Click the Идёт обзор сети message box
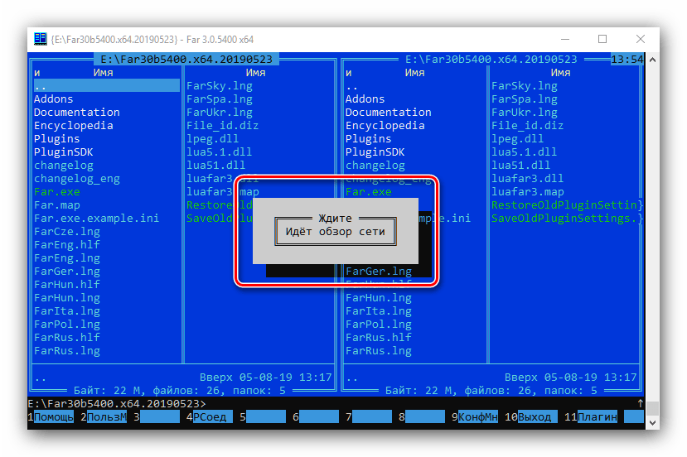This screenshot has width=687, height=457. point(335,232)
